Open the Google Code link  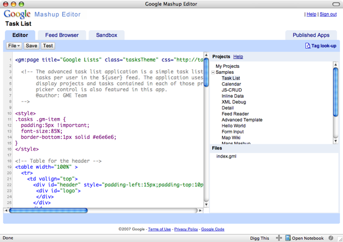click(x=213, y=229)
